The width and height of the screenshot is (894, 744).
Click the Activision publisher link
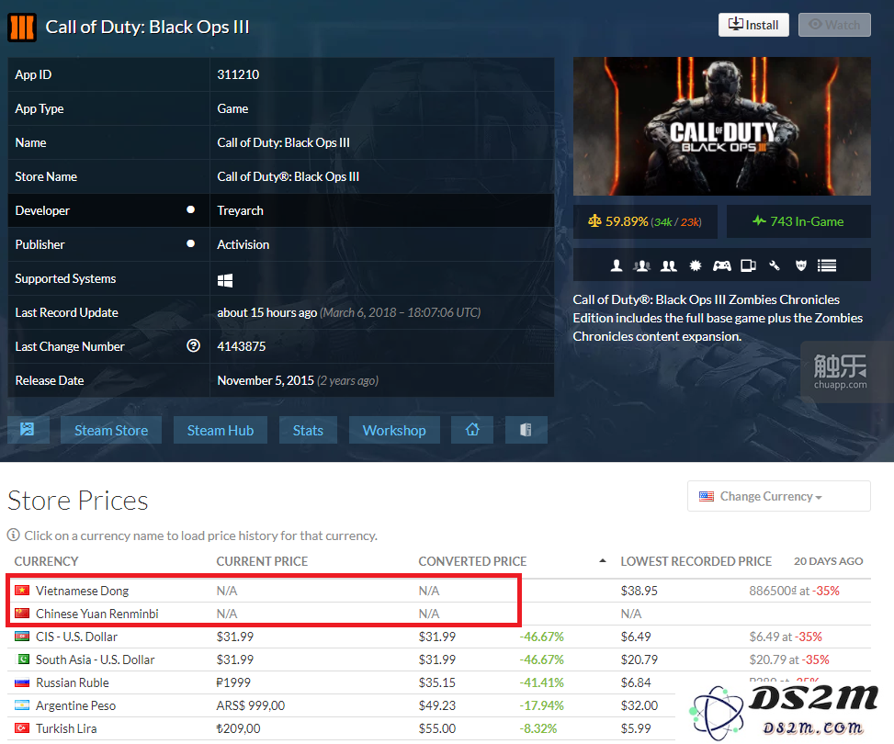tap(243, 244)
